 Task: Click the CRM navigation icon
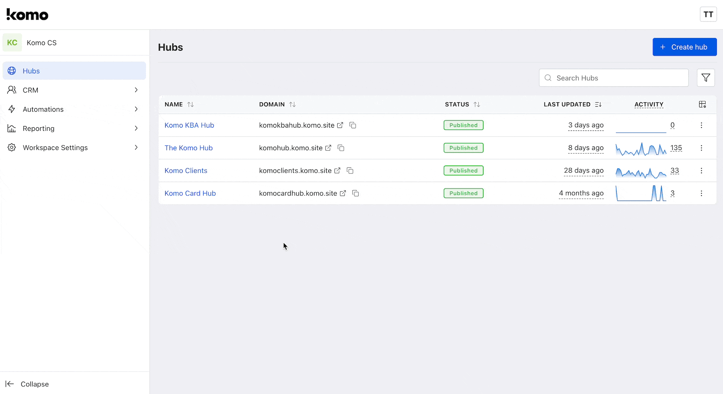pyautogui.click(x=13, y=90)
